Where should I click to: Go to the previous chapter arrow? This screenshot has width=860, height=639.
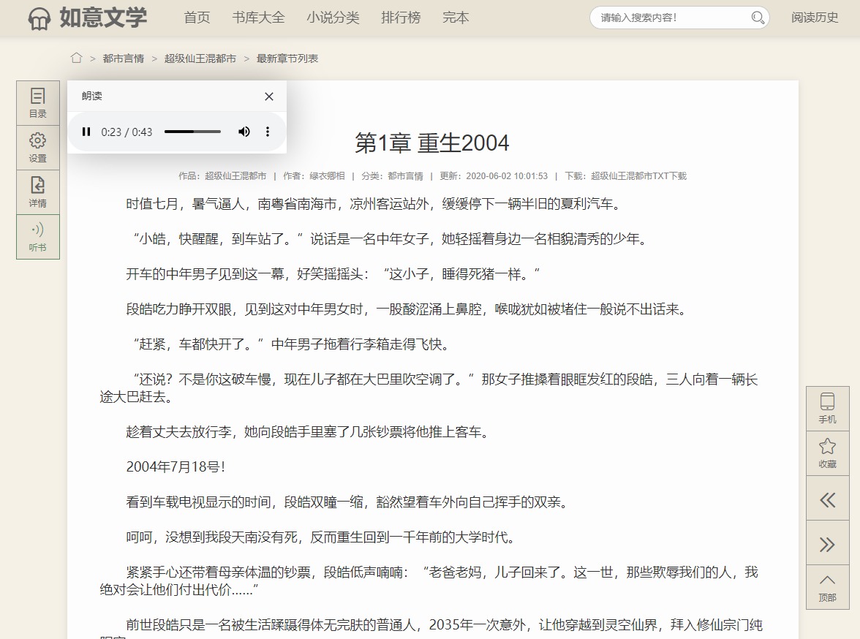pyautogui.click(x=827, y=500)
